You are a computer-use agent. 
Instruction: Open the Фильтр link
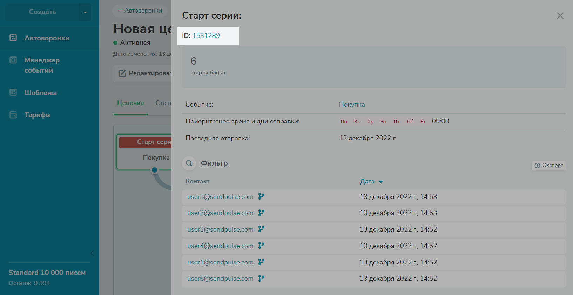[214, 163]
